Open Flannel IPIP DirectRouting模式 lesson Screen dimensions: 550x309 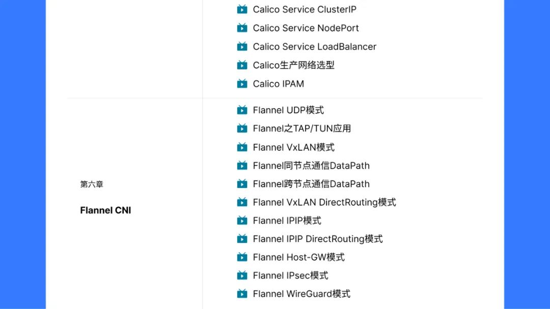318,239
